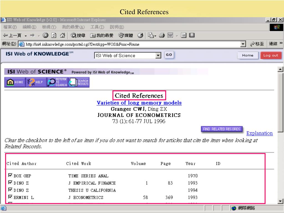The width and height of the screenshot is (284, 213).
Task: Click the Cited Work column header
Action: [x=78, y=164]
